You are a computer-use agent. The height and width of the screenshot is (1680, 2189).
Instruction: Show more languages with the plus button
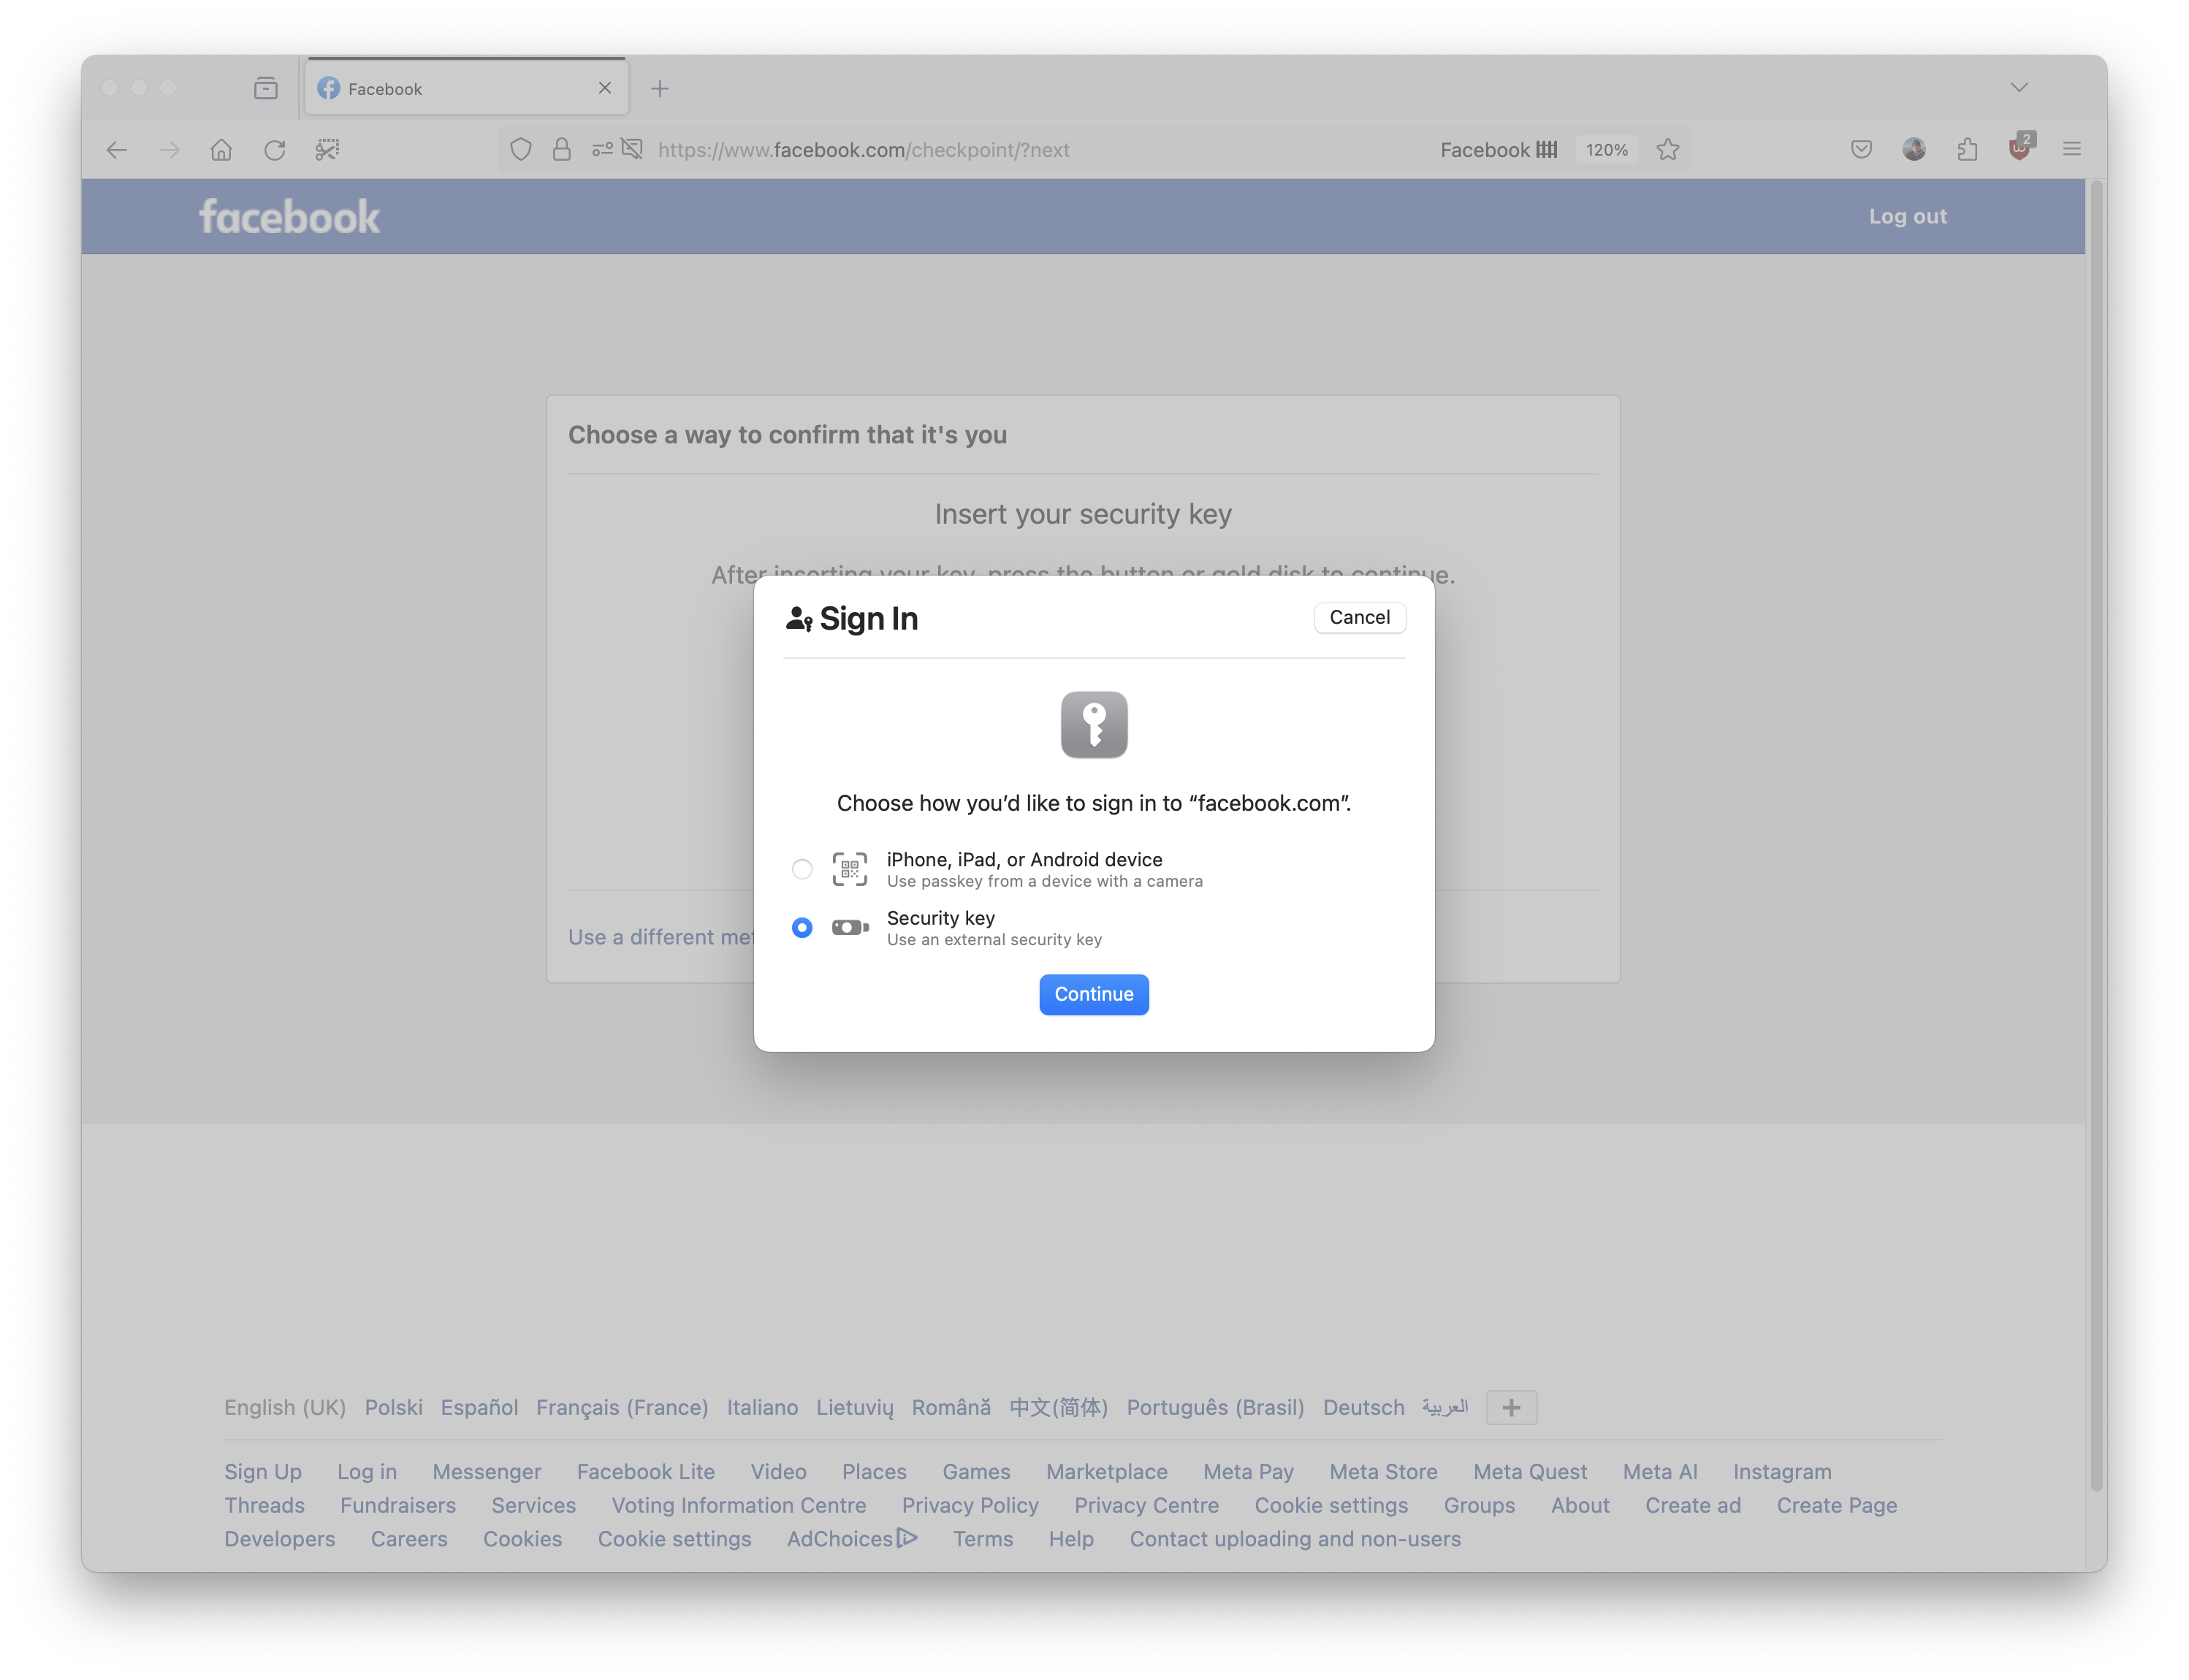[1511, 1407]
